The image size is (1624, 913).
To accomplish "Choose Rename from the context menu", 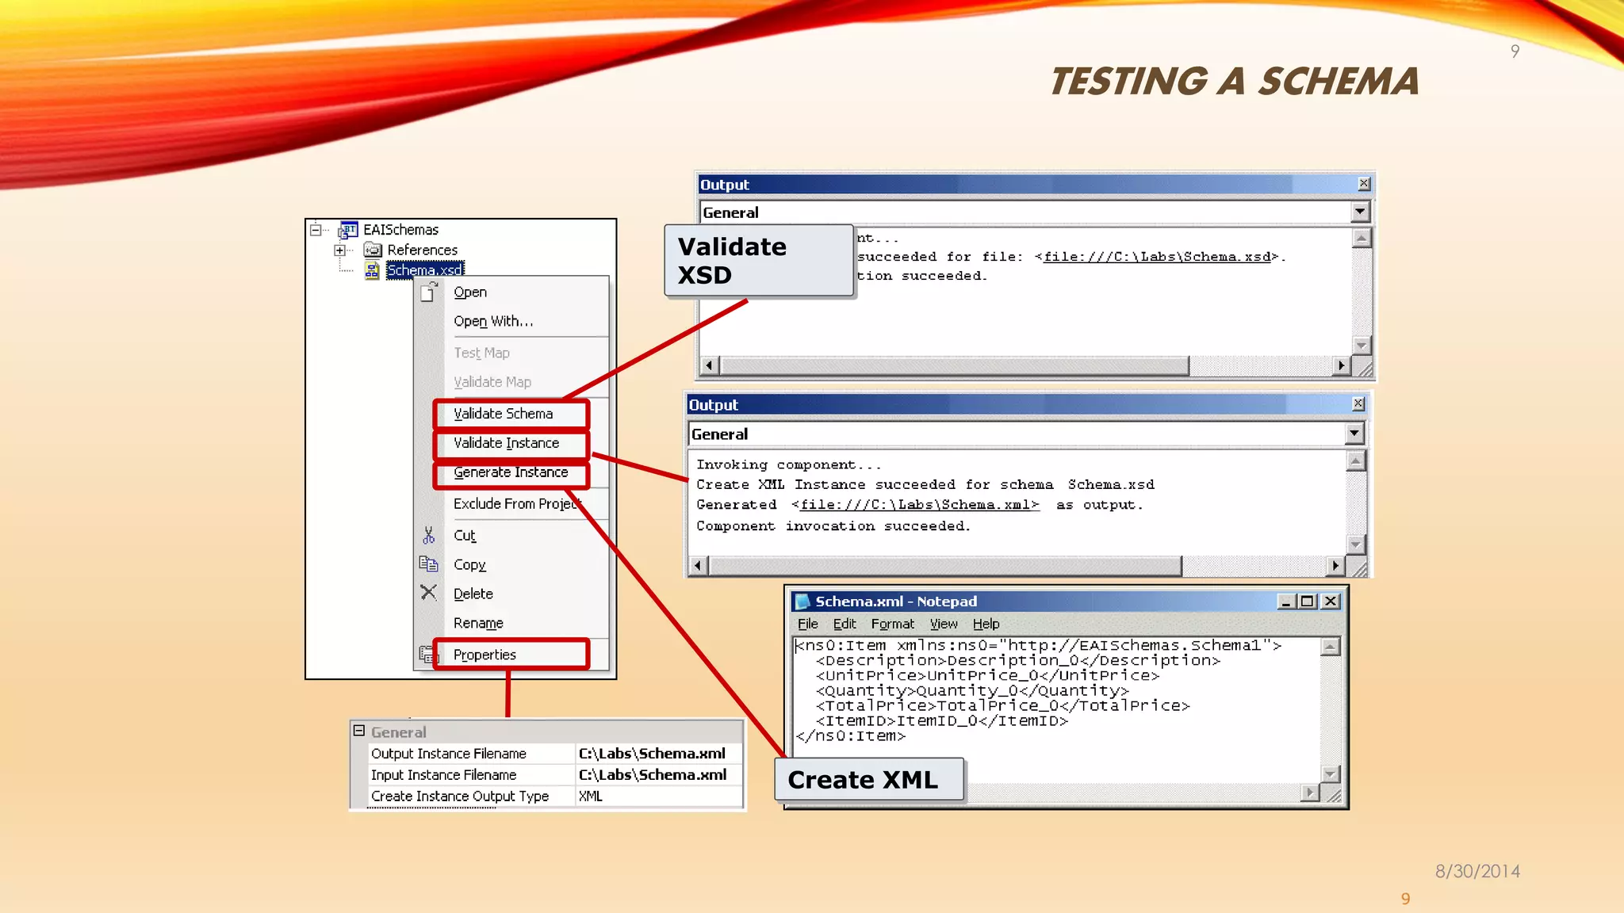I will coord(478,623).
